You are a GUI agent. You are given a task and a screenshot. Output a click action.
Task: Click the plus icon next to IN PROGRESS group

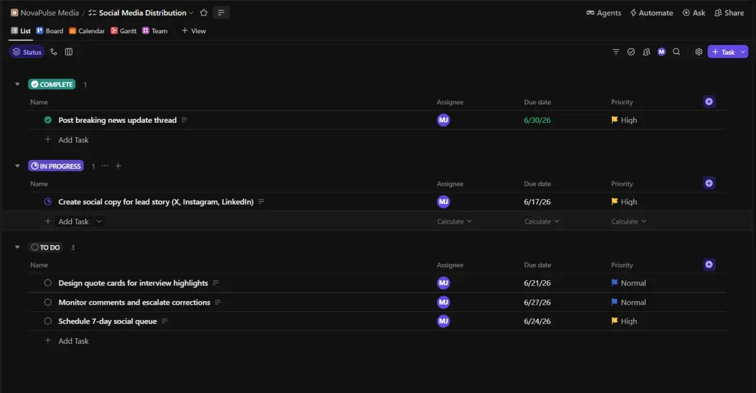point(118,166)
